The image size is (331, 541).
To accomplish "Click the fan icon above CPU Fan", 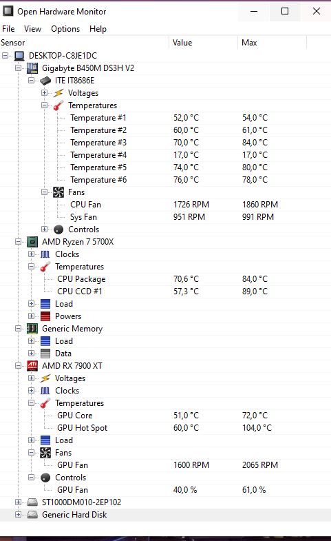I will coord(58,192).
